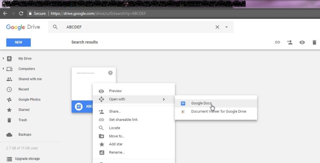Click the Secure padlock icon
Screen dimensions: 320x163
(x=30, y=13)
